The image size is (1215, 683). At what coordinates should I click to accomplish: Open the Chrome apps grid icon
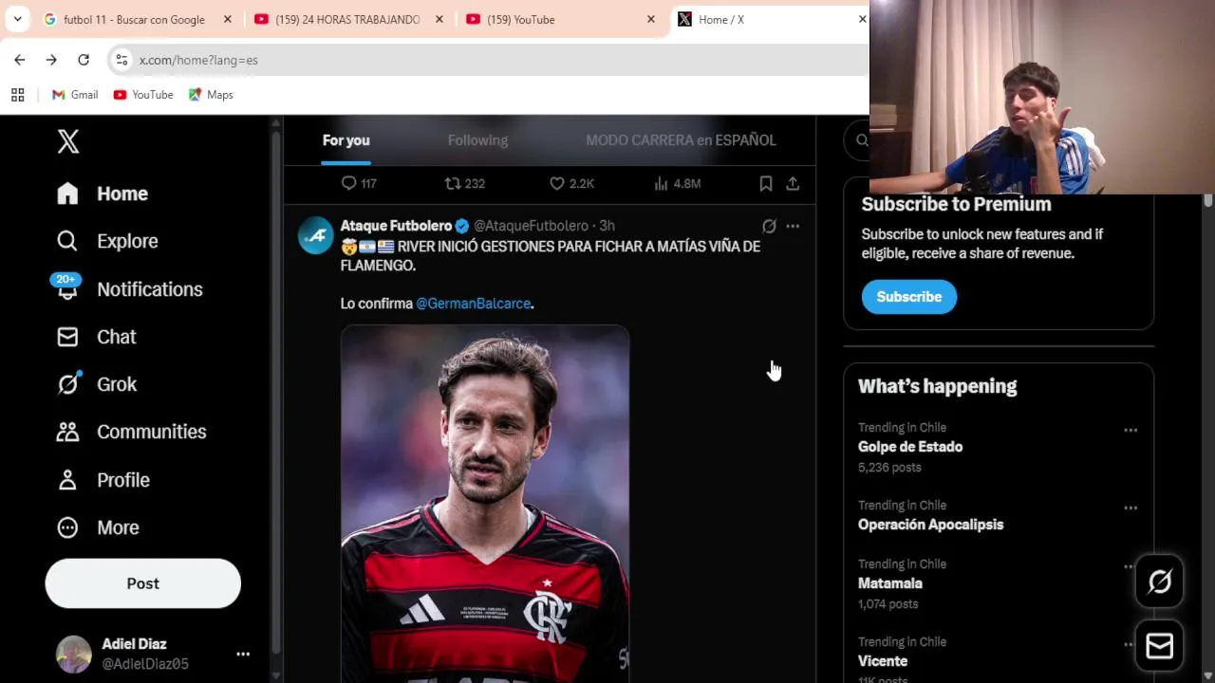tap(17, 95)
